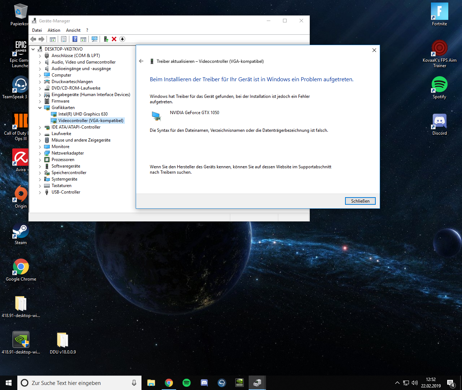Open NVIDIA installer from the taskbar
Screen dimensions: 462x390
click(x=240, y=383)
